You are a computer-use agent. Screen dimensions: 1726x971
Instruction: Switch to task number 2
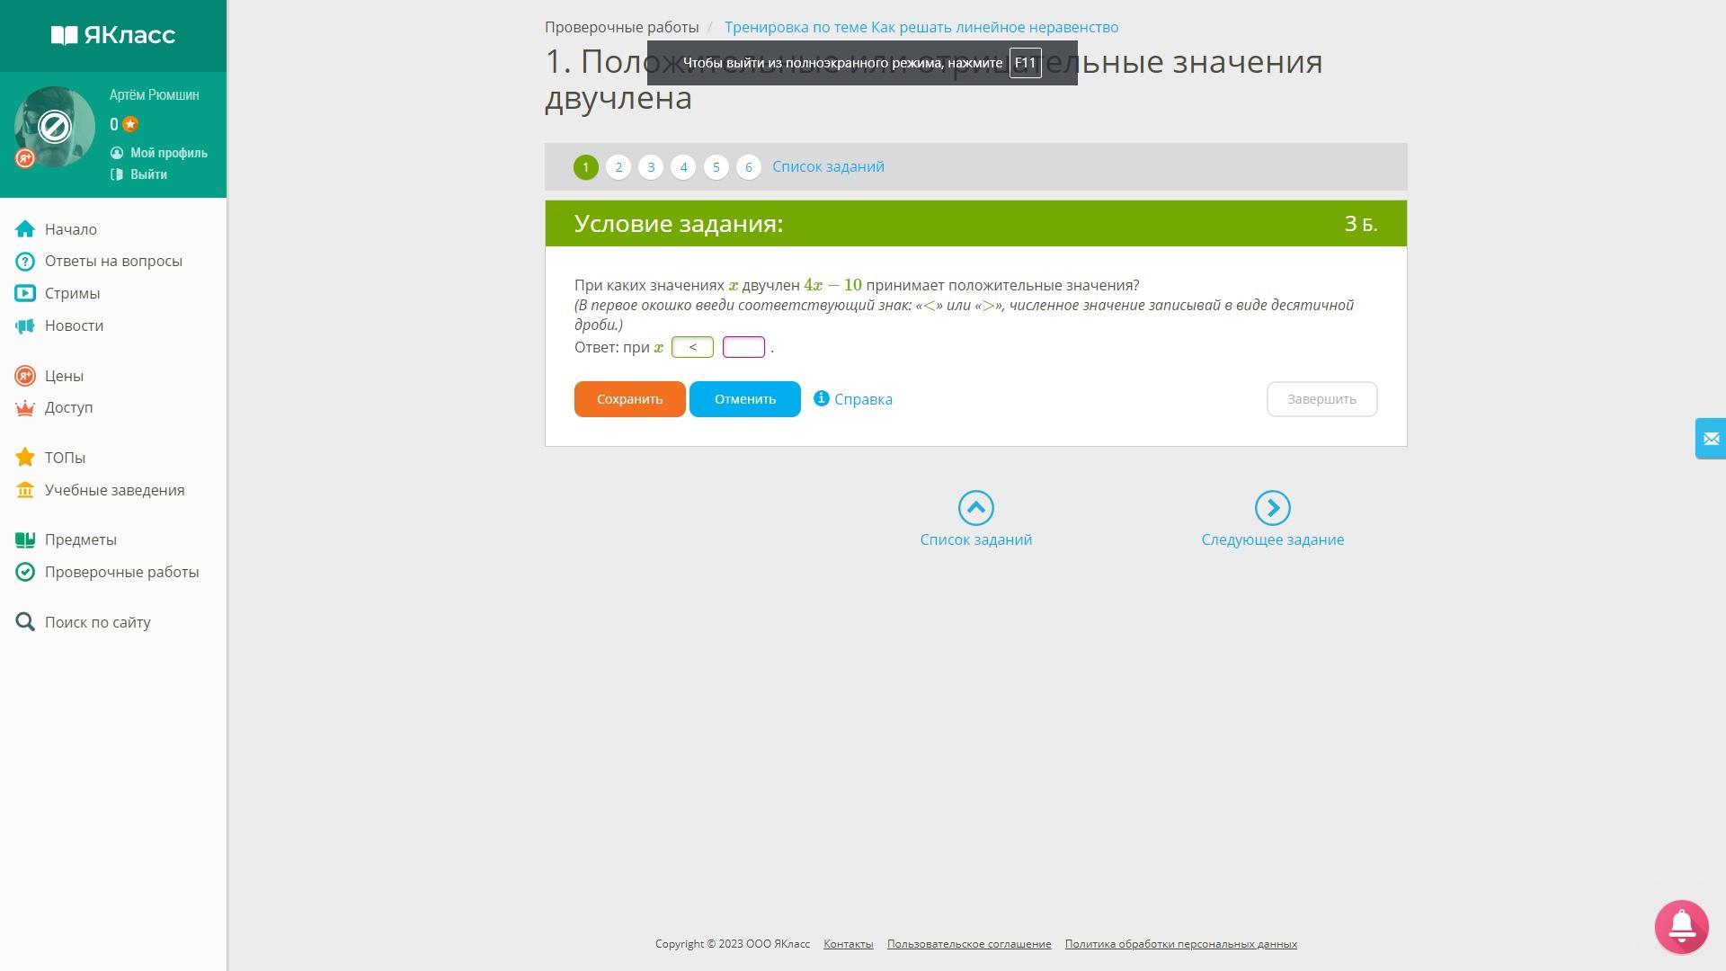(618, 167)
